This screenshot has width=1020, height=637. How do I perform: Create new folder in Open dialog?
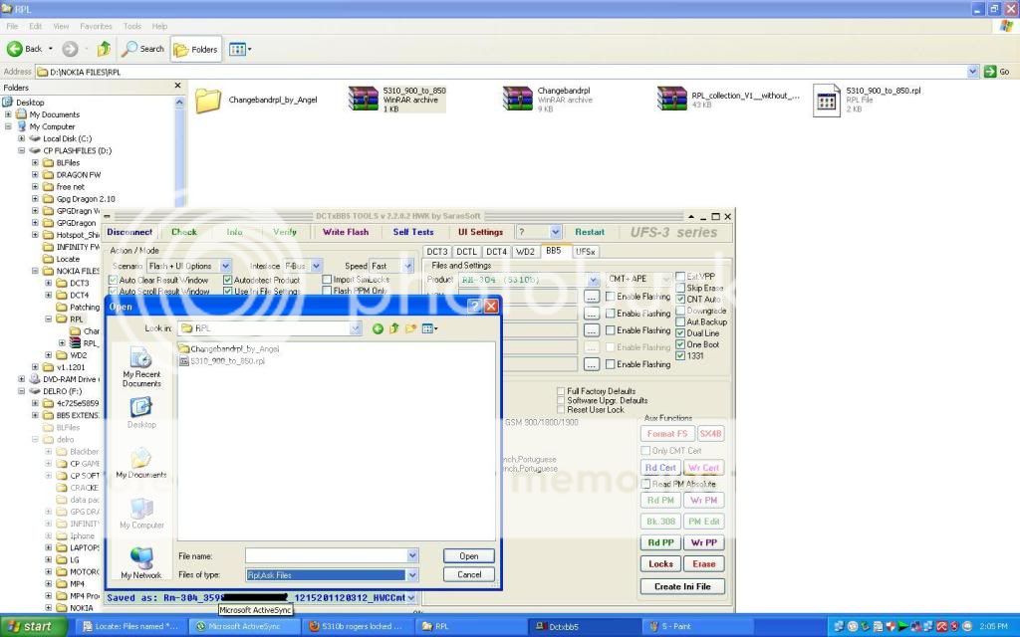point(410,328)
